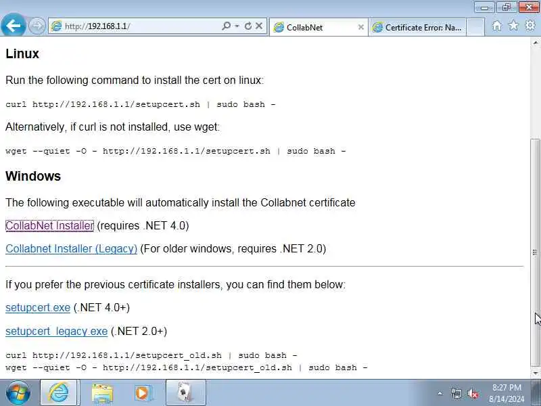Screen dimensions: 541x406
Task: Click 'The following executable will automatically install' text
Action: click(x=181, y=202)
